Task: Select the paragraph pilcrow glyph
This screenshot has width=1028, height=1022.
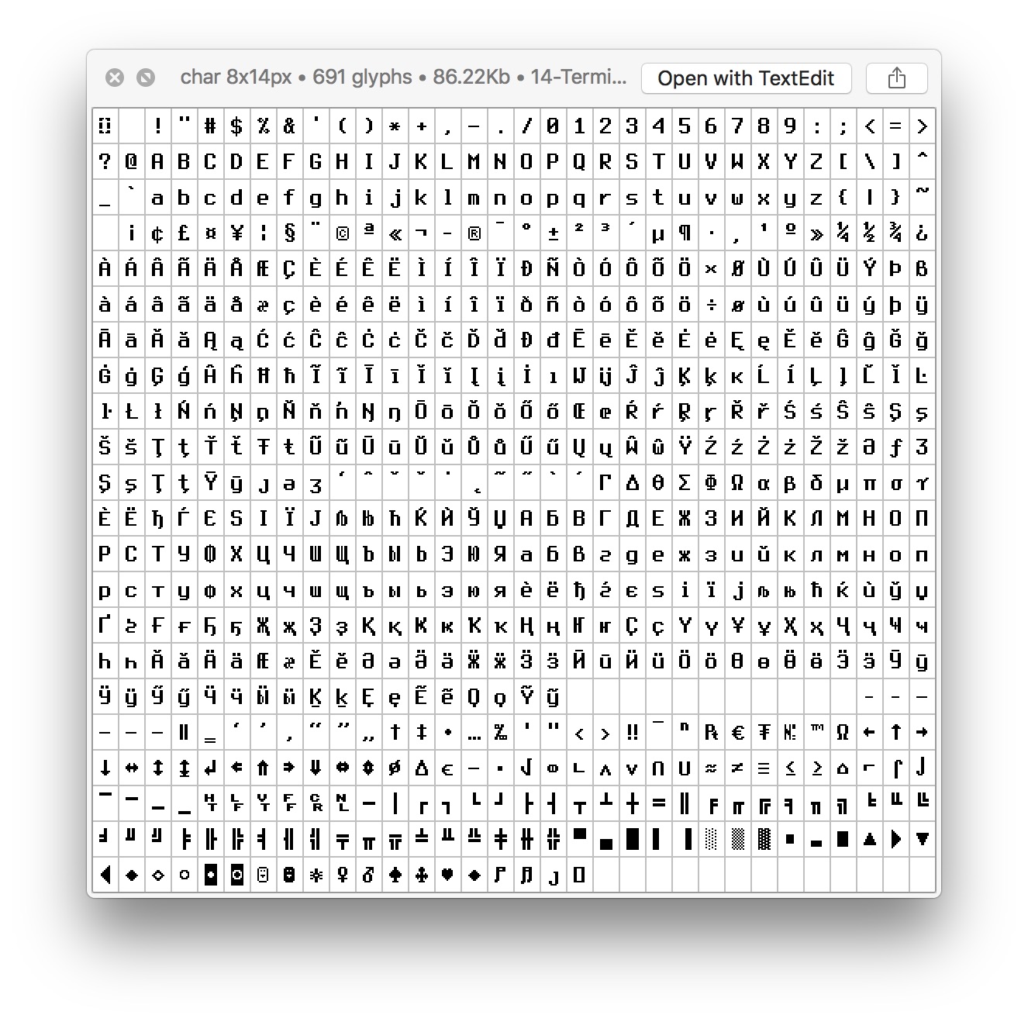Action: (685, 233)
